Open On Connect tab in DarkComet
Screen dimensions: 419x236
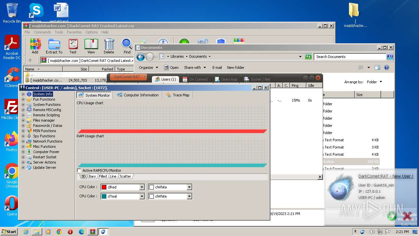tap(195, 79)
